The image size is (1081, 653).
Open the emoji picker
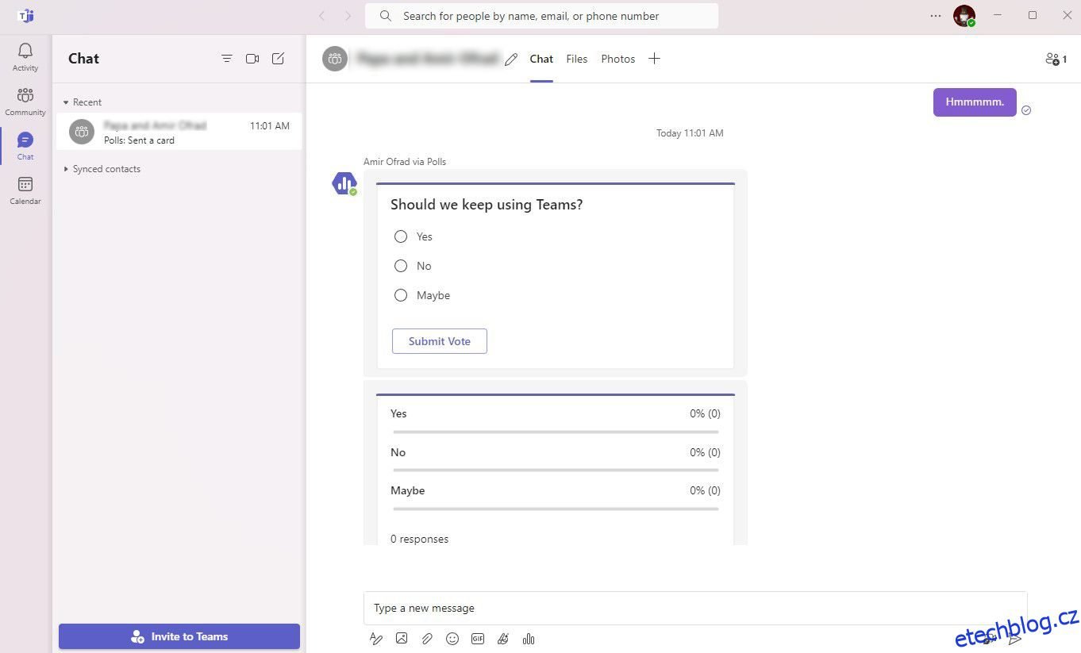click(x=452, y=639)
